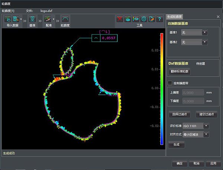Click the 上偏差 value field
This screenshot has width=223, height=170.
pyautogui.click(x=193, y=92)
